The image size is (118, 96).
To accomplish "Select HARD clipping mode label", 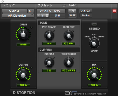I will pyautogui.click(x=87, y=37).
